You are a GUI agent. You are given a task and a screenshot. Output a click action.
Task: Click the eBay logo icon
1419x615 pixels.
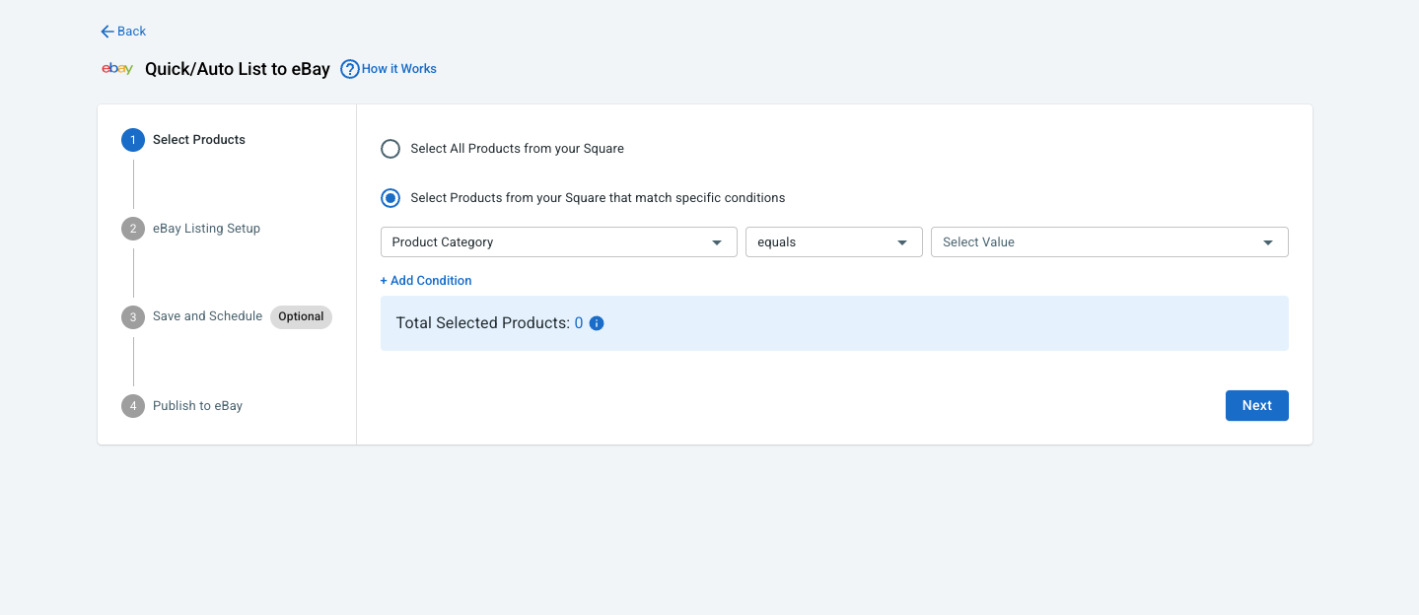click(x=117, y=69)
